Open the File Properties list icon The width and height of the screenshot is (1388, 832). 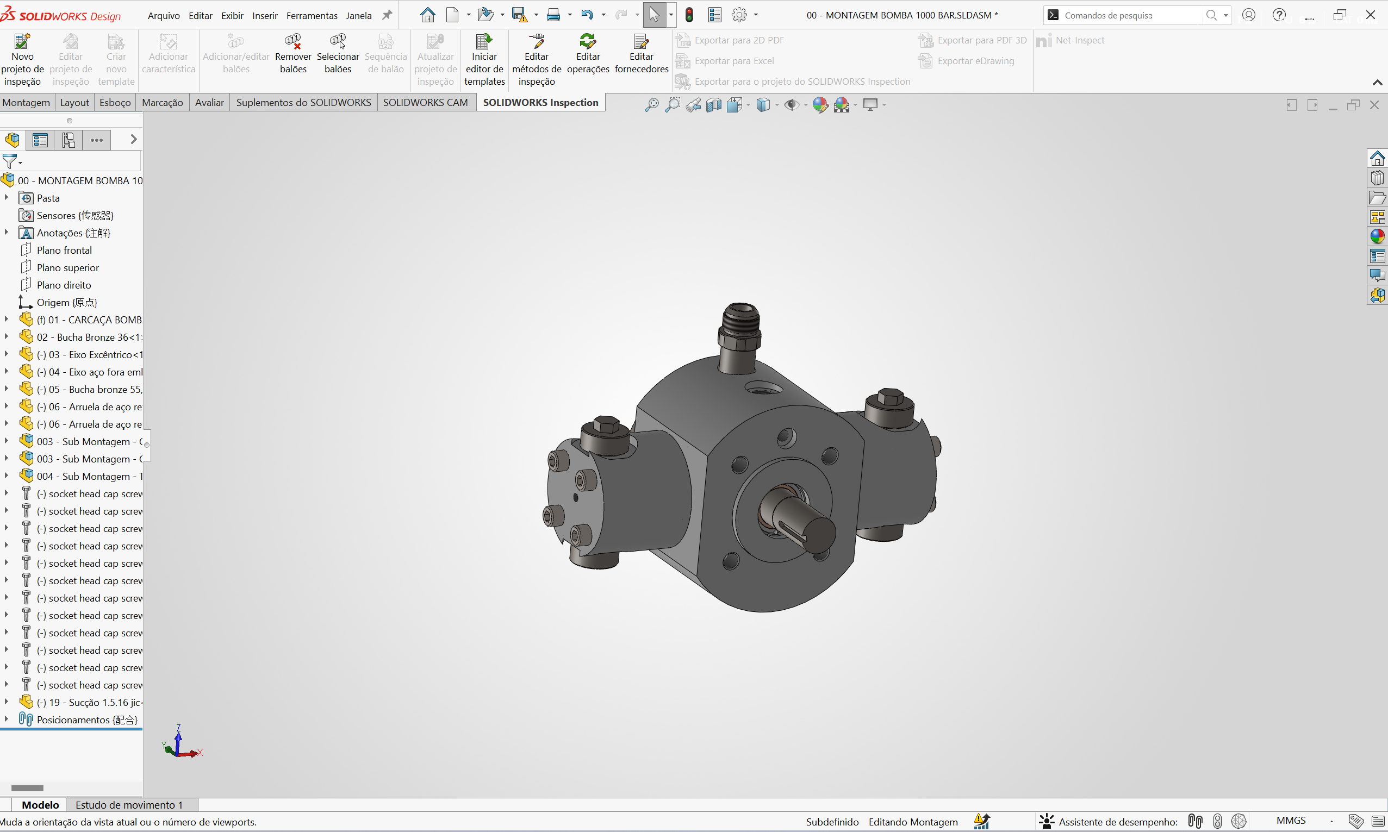(714, 15)
